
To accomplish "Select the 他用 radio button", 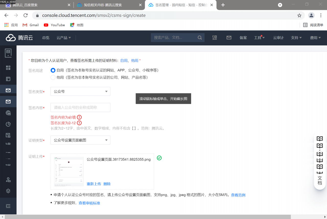I will 53,78.
